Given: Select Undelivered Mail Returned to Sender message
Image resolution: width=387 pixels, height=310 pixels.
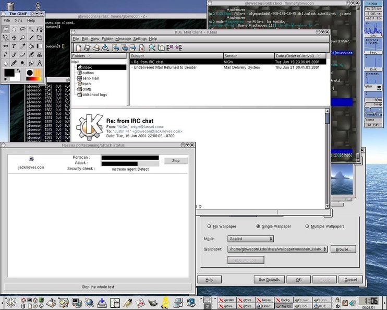Looking at the screenshot, I should tap(228, 67).
